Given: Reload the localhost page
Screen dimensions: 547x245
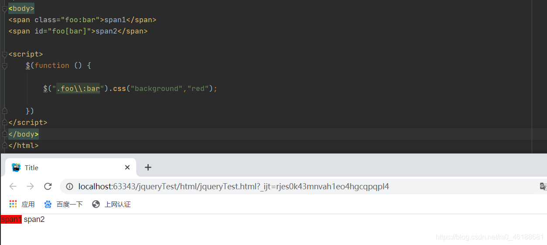Looking at the screenshot, I should [48, 186].
